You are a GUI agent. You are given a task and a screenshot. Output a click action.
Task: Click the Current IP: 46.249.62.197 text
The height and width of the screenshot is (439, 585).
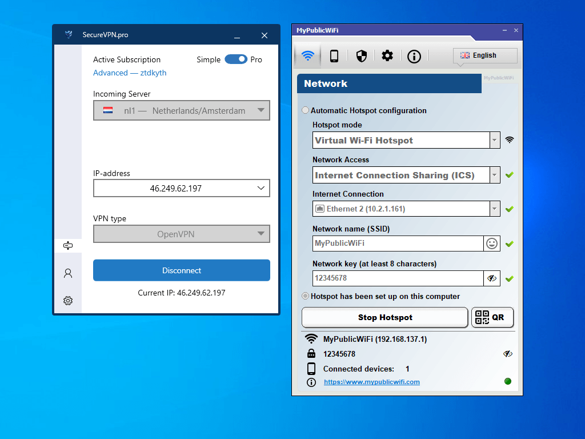click(182, 293)
